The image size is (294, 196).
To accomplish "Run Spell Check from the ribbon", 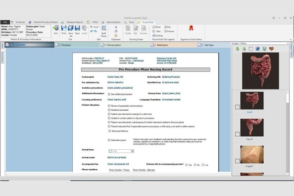I will click(x=104, y=30).
